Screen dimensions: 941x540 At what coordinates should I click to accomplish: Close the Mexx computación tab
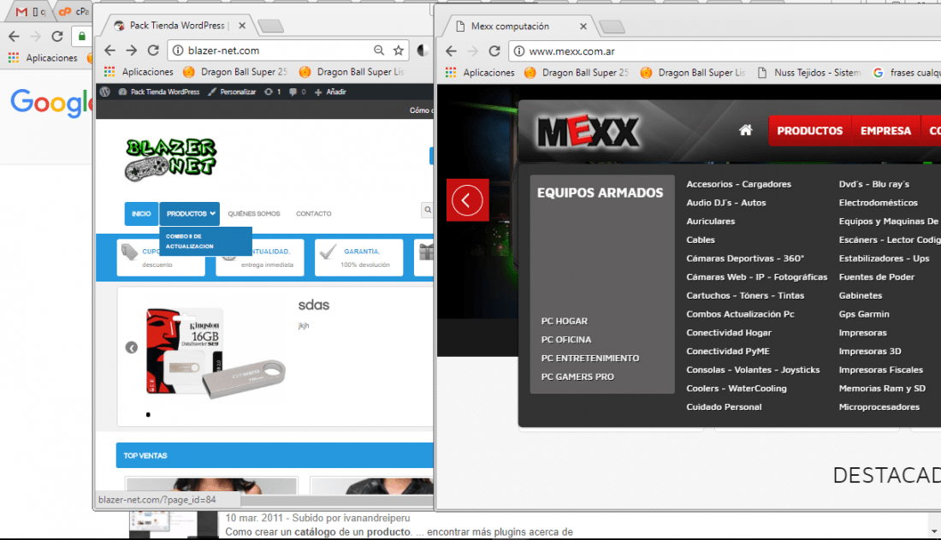point(583,27)
